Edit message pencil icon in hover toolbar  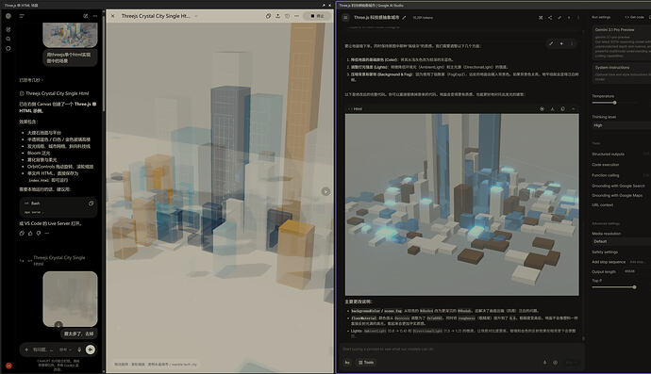[551, 43]
